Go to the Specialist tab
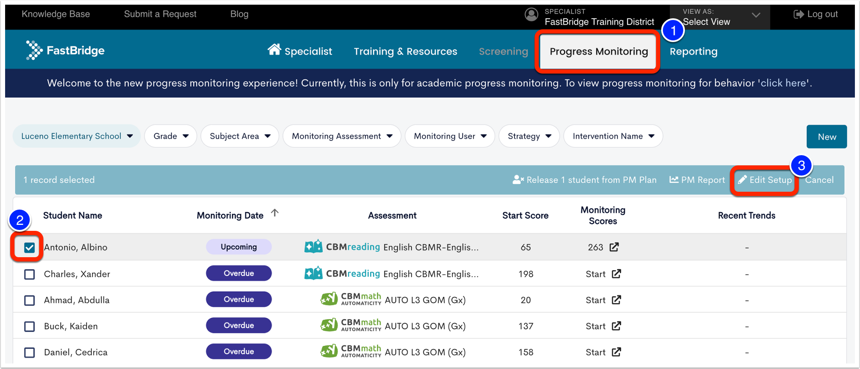 300,51
